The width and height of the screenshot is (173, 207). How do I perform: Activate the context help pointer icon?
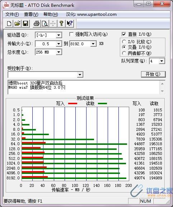70,23
